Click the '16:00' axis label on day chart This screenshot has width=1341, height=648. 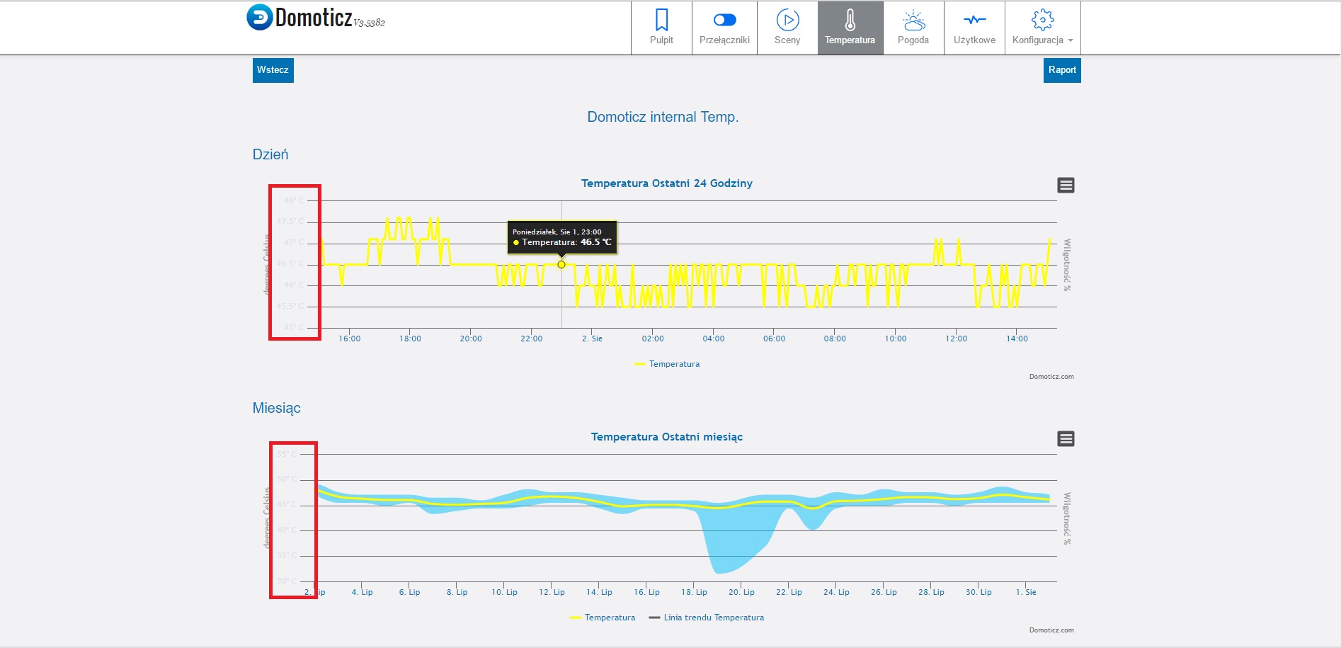[x=350, y=339]
